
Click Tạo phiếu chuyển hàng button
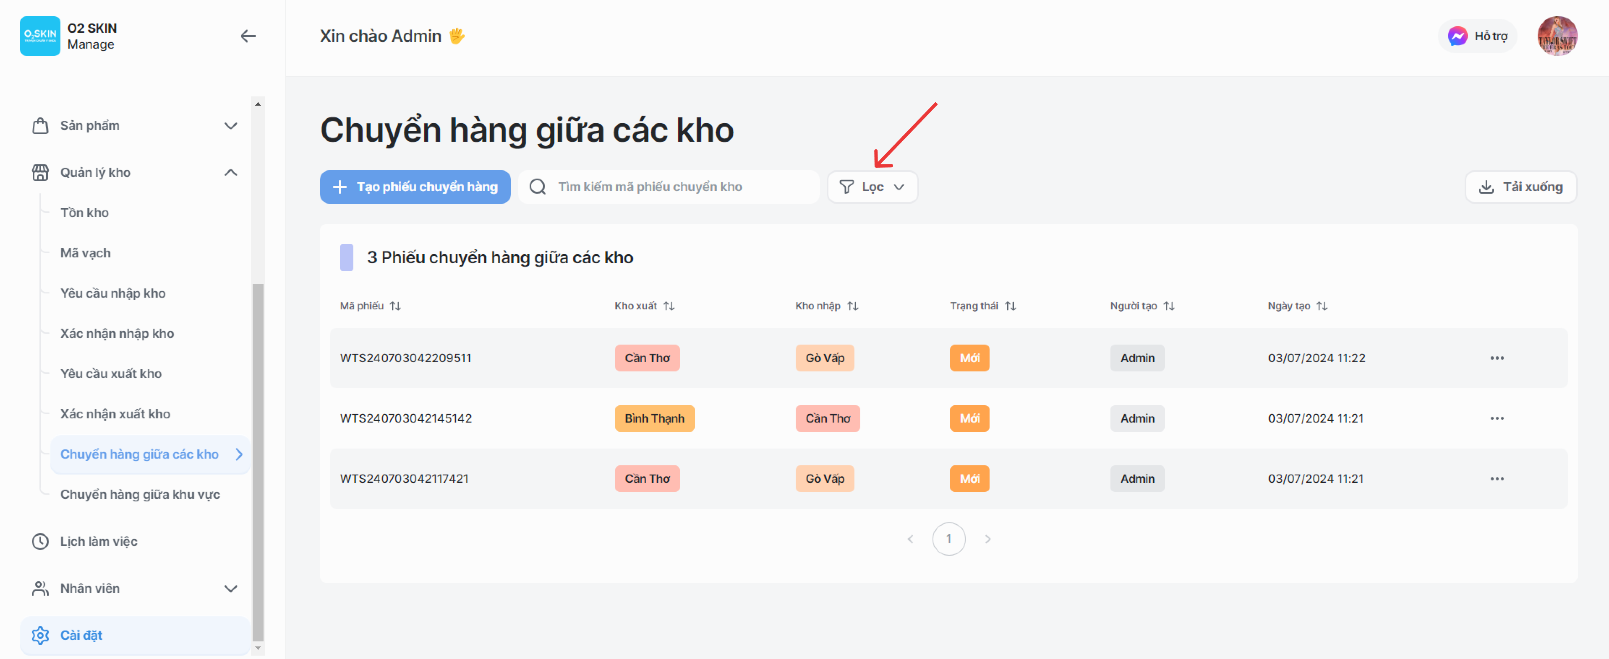tap(415, 187)
